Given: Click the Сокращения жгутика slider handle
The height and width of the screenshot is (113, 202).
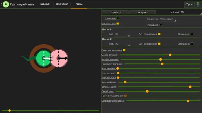Looking at the screenshot, I should 188,101.
